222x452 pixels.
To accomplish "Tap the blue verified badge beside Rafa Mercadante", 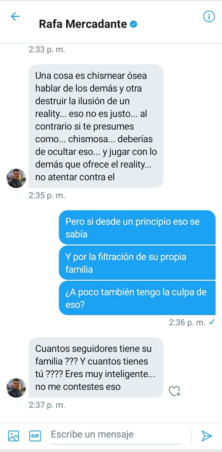I will (133, 24).
